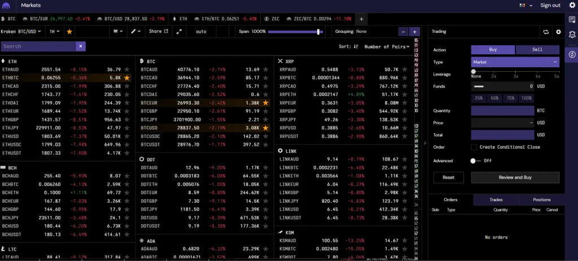This screenshot has width=578, height=261.
Task: Clear the search box with X
Action: (x=81, y=46)
